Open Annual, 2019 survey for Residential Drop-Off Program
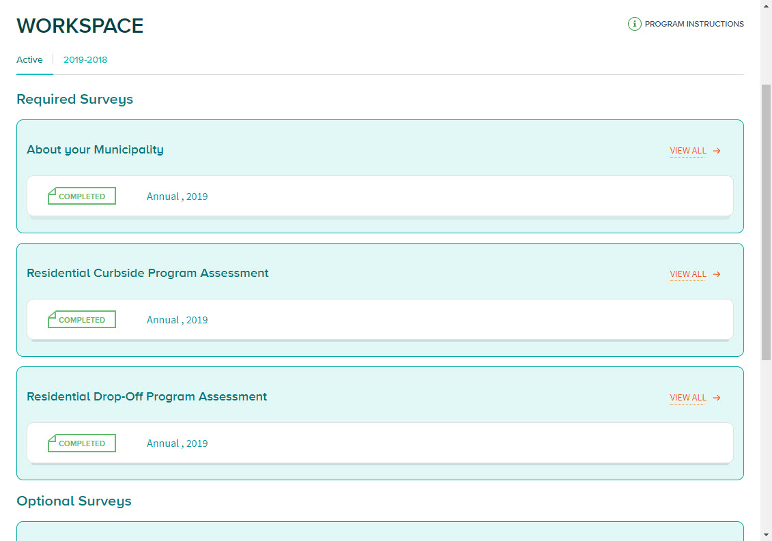Viewport: 772px width, 541px height. pos(177,443)
